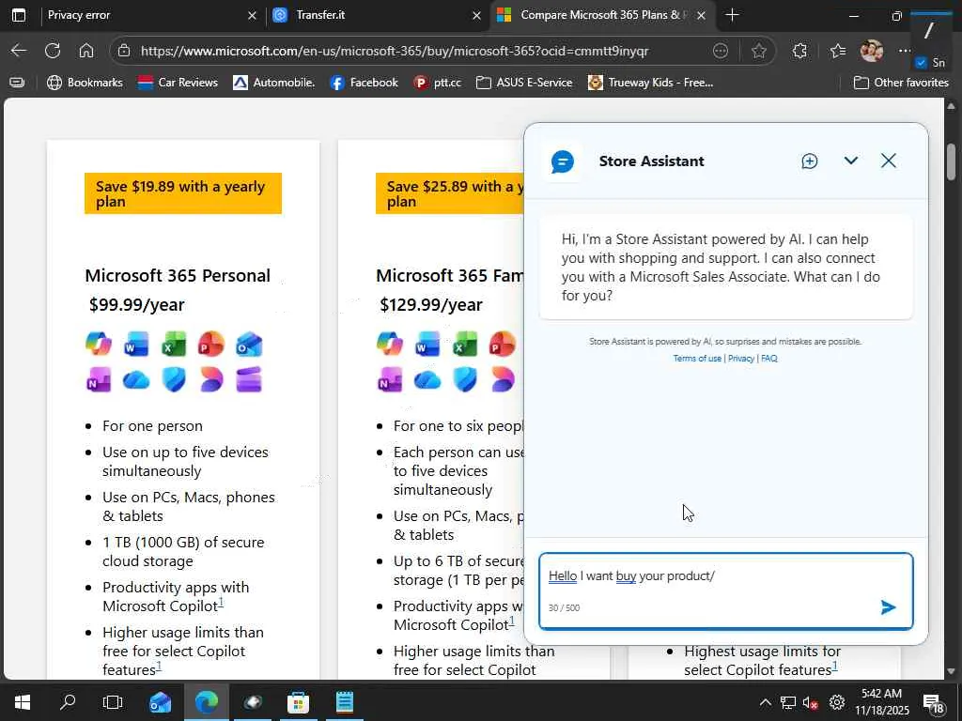Click the Word icon under Microsoft 365 Family

tap(427, 344)
